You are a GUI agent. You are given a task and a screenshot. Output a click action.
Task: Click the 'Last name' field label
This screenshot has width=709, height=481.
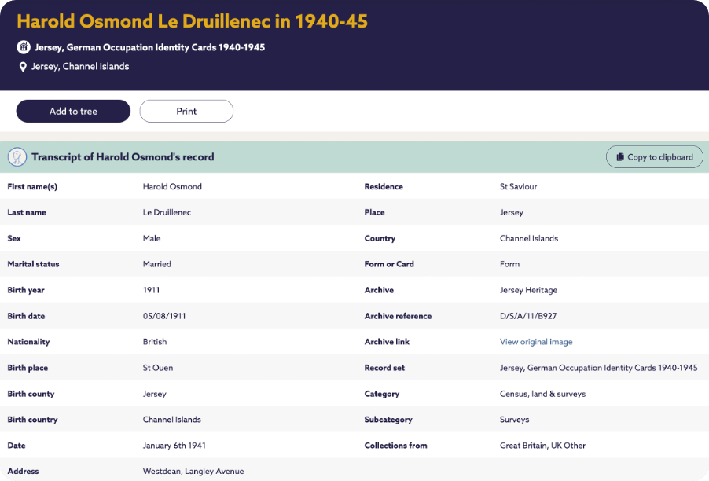pyautogui.click(x=27, y=212)
